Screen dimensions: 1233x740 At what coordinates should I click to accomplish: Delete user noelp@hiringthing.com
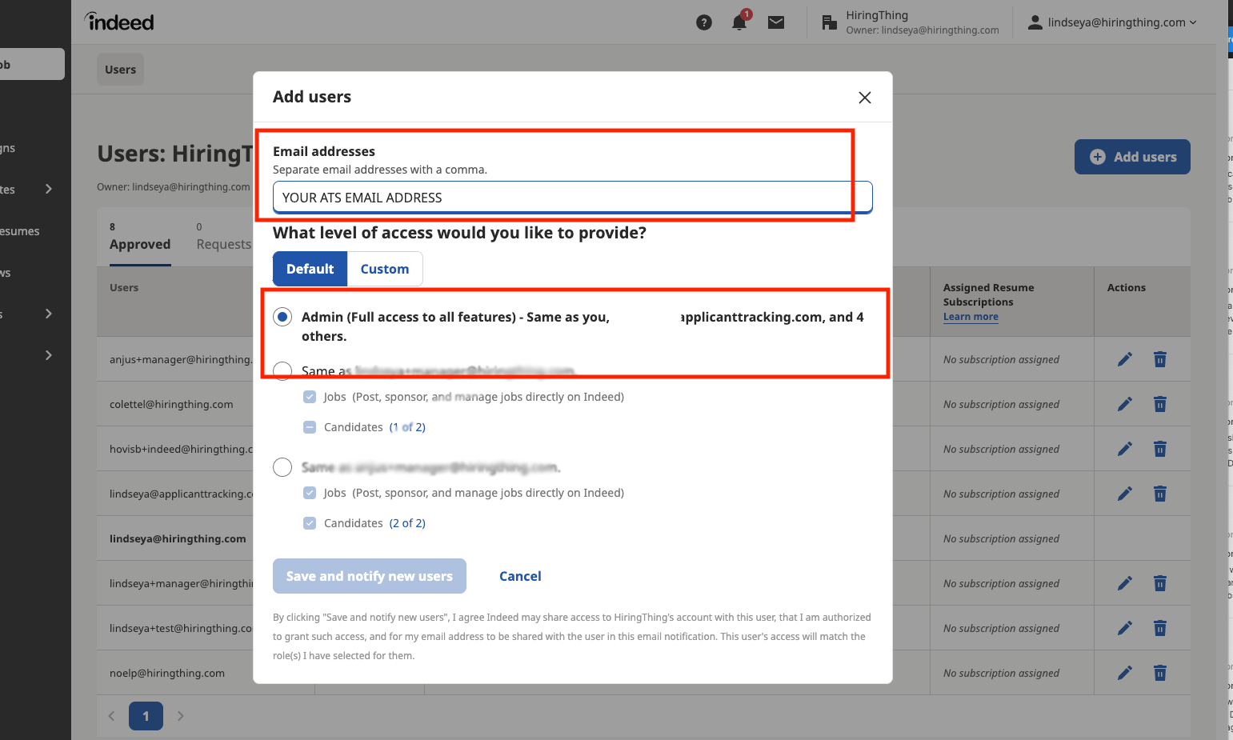point(1160,673)
